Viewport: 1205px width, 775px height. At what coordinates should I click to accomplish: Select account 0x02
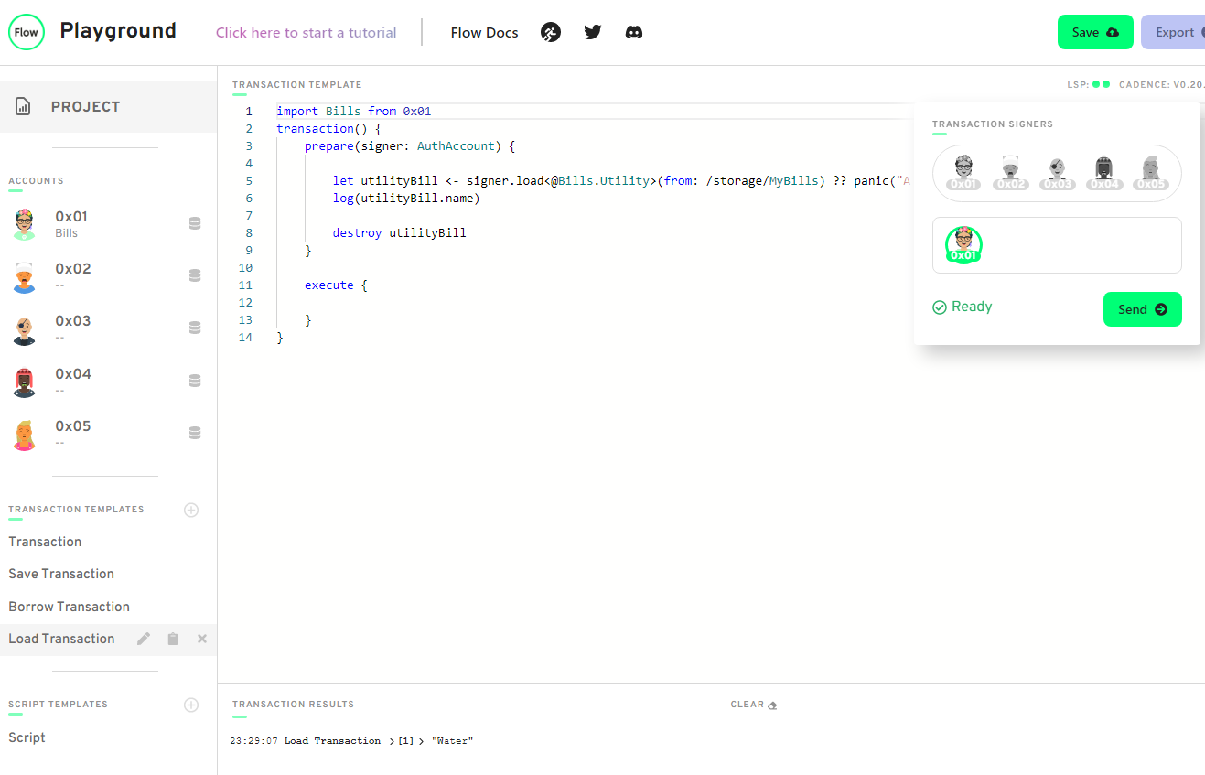[x=108, y=275]
